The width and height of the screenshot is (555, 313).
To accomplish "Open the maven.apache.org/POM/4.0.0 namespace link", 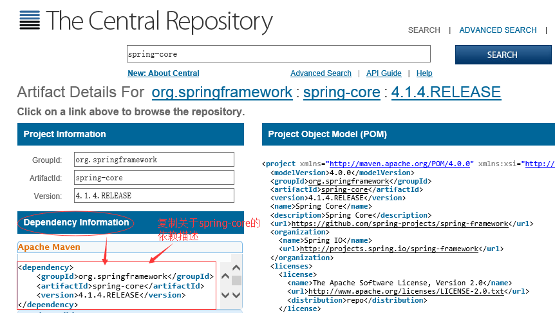I will pyautogui.click(x=400, y=164).
